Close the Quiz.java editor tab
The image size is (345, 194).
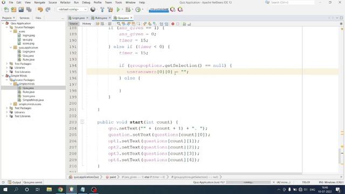[132, 18]
